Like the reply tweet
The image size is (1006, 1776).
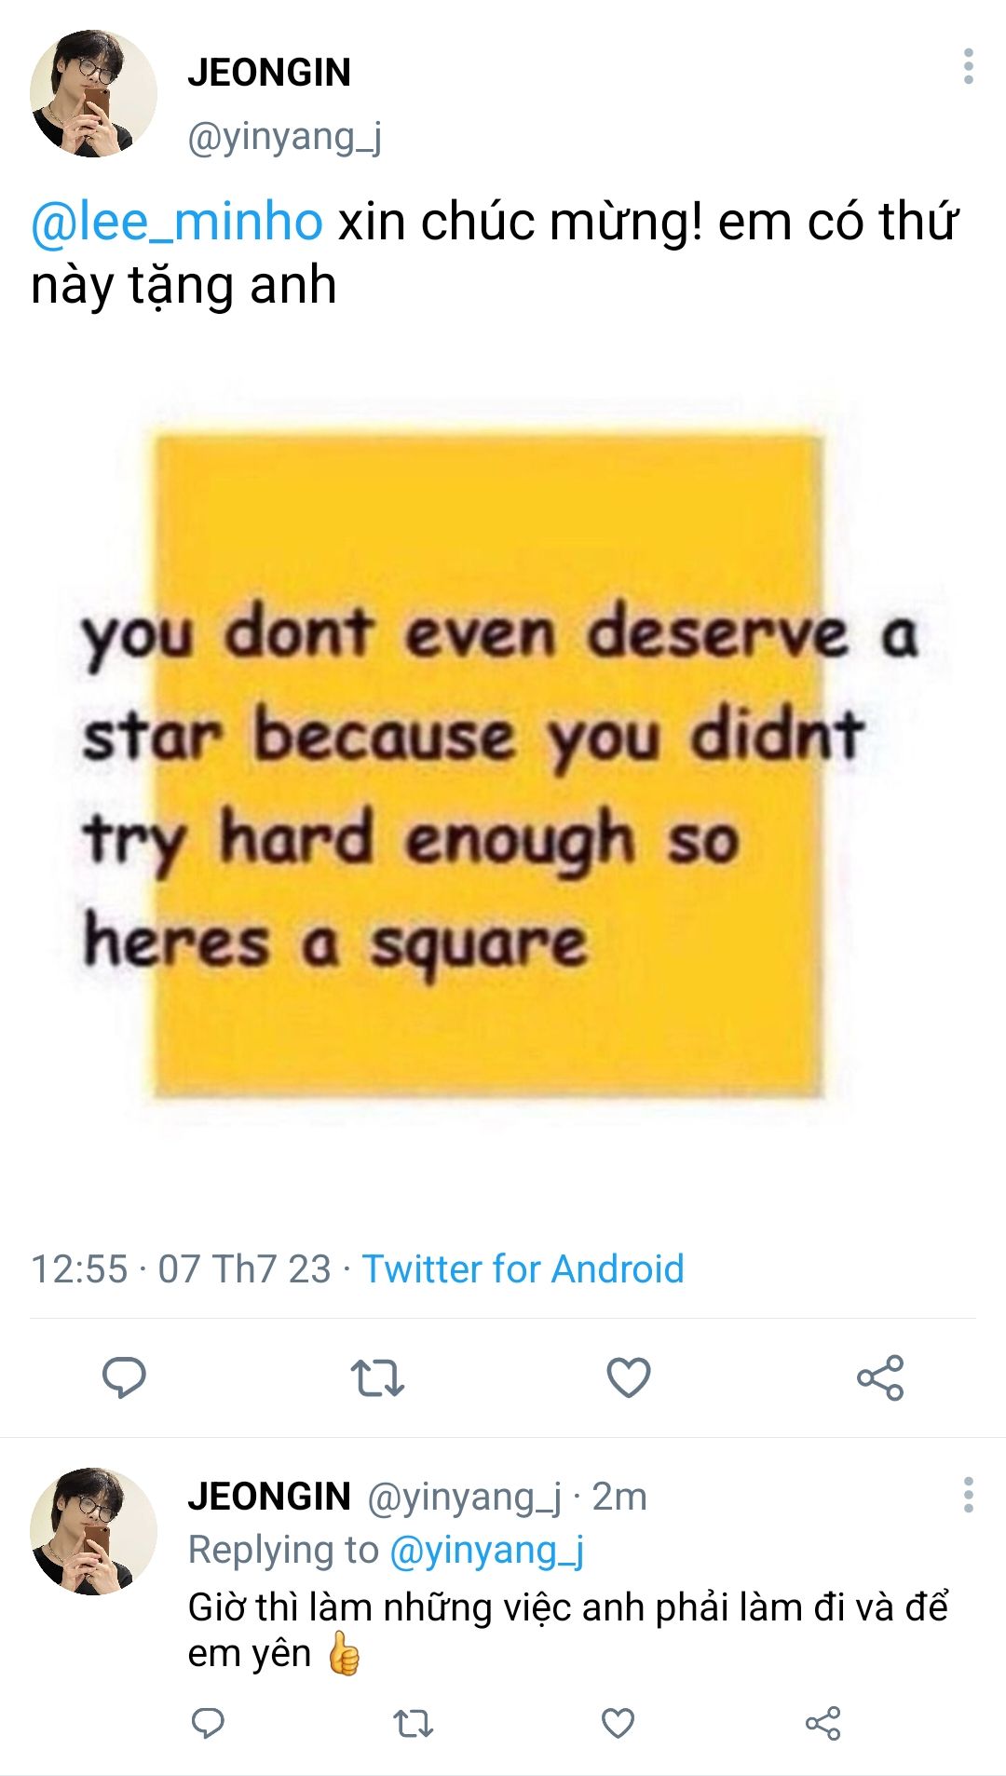click(618, 1723)
